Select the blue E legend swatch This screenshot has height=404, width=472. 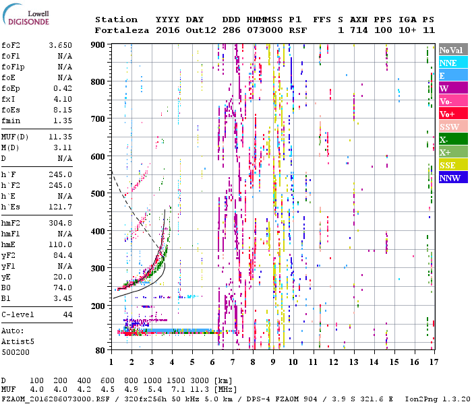point(453,75)
